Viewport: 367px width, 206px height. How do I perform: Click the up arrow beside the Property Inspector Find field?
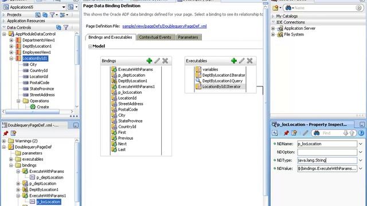(x=352, y=133)
